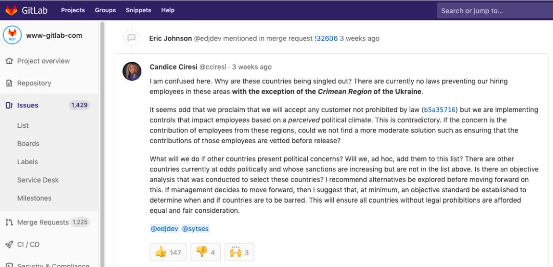The height and width of the screenshot is (267, 553).
Task: Open commit b5a35716 link
Action: pos(440,110)
